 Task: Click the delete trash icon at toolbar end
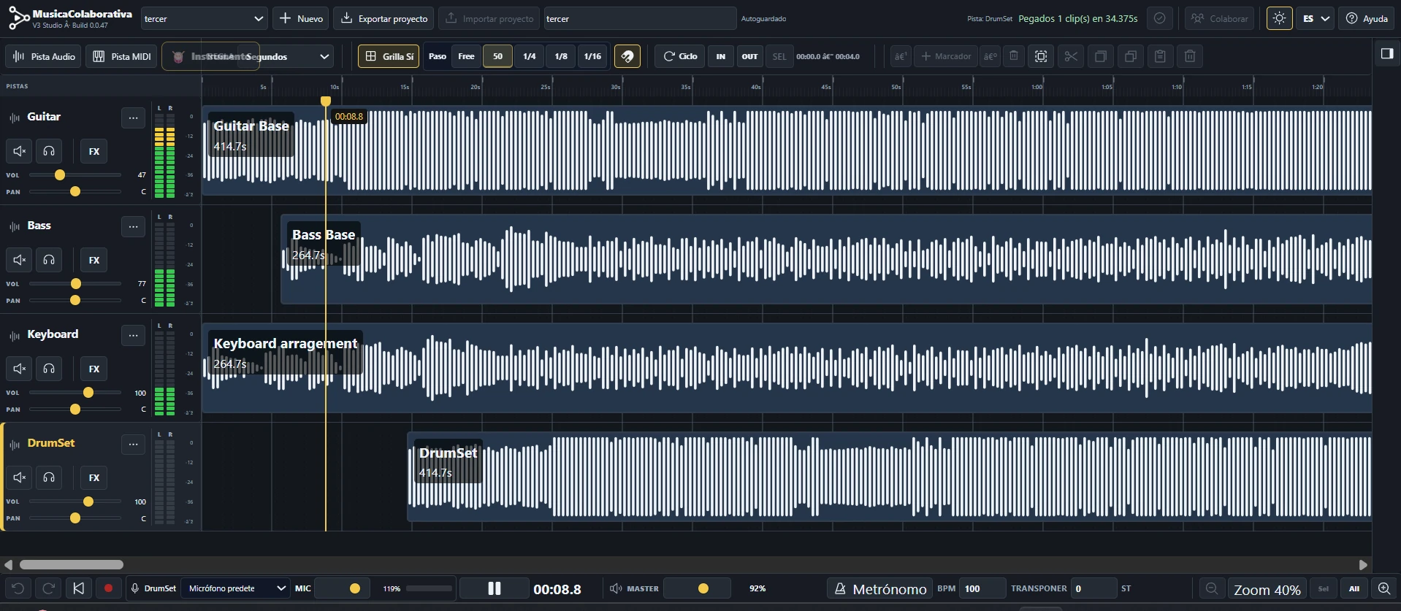1190,56
